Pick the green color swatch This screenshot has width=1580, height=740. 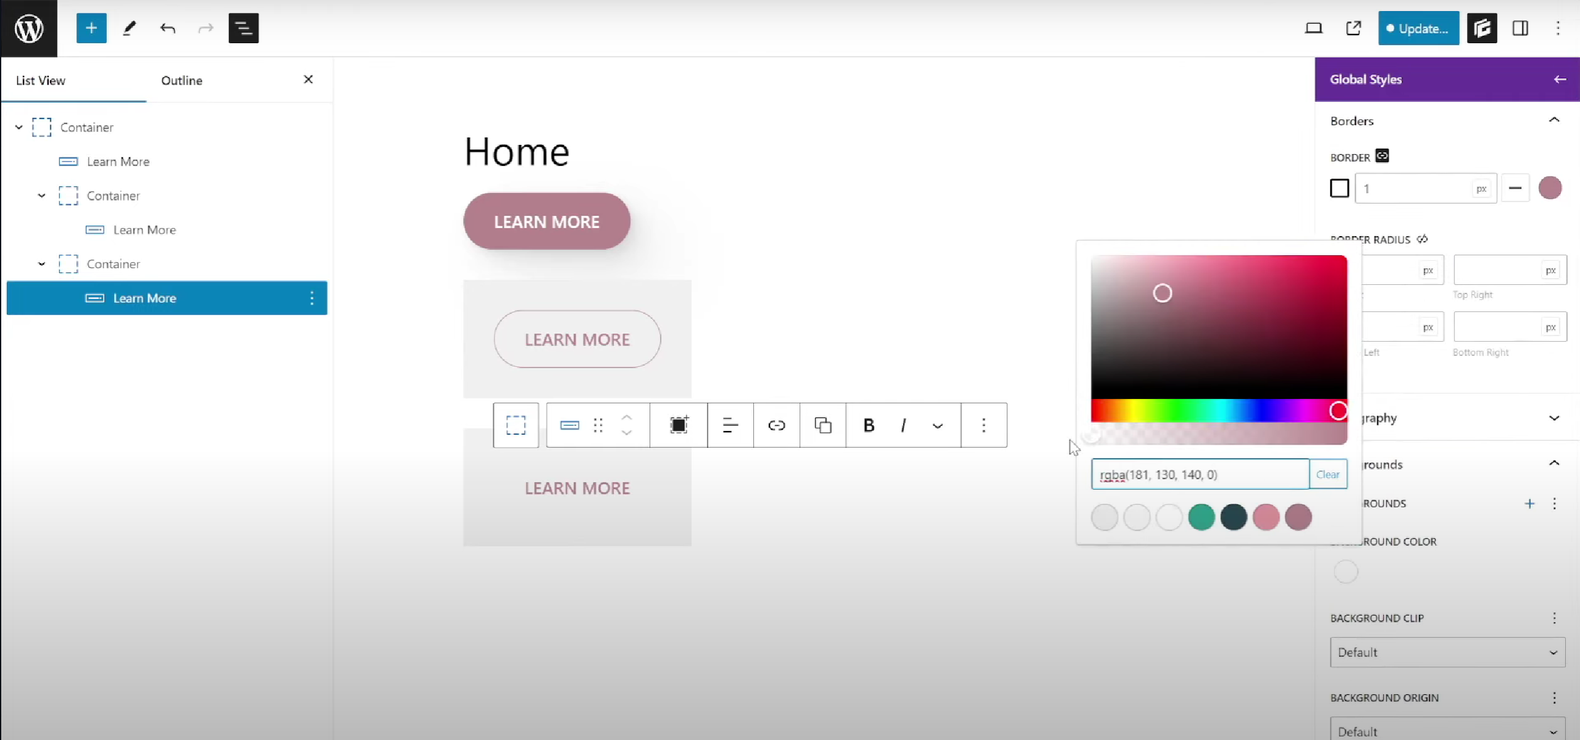1201,517
